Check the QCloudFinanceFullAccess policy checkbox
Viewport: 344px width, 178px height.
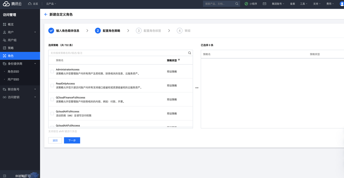coord(52,99)
